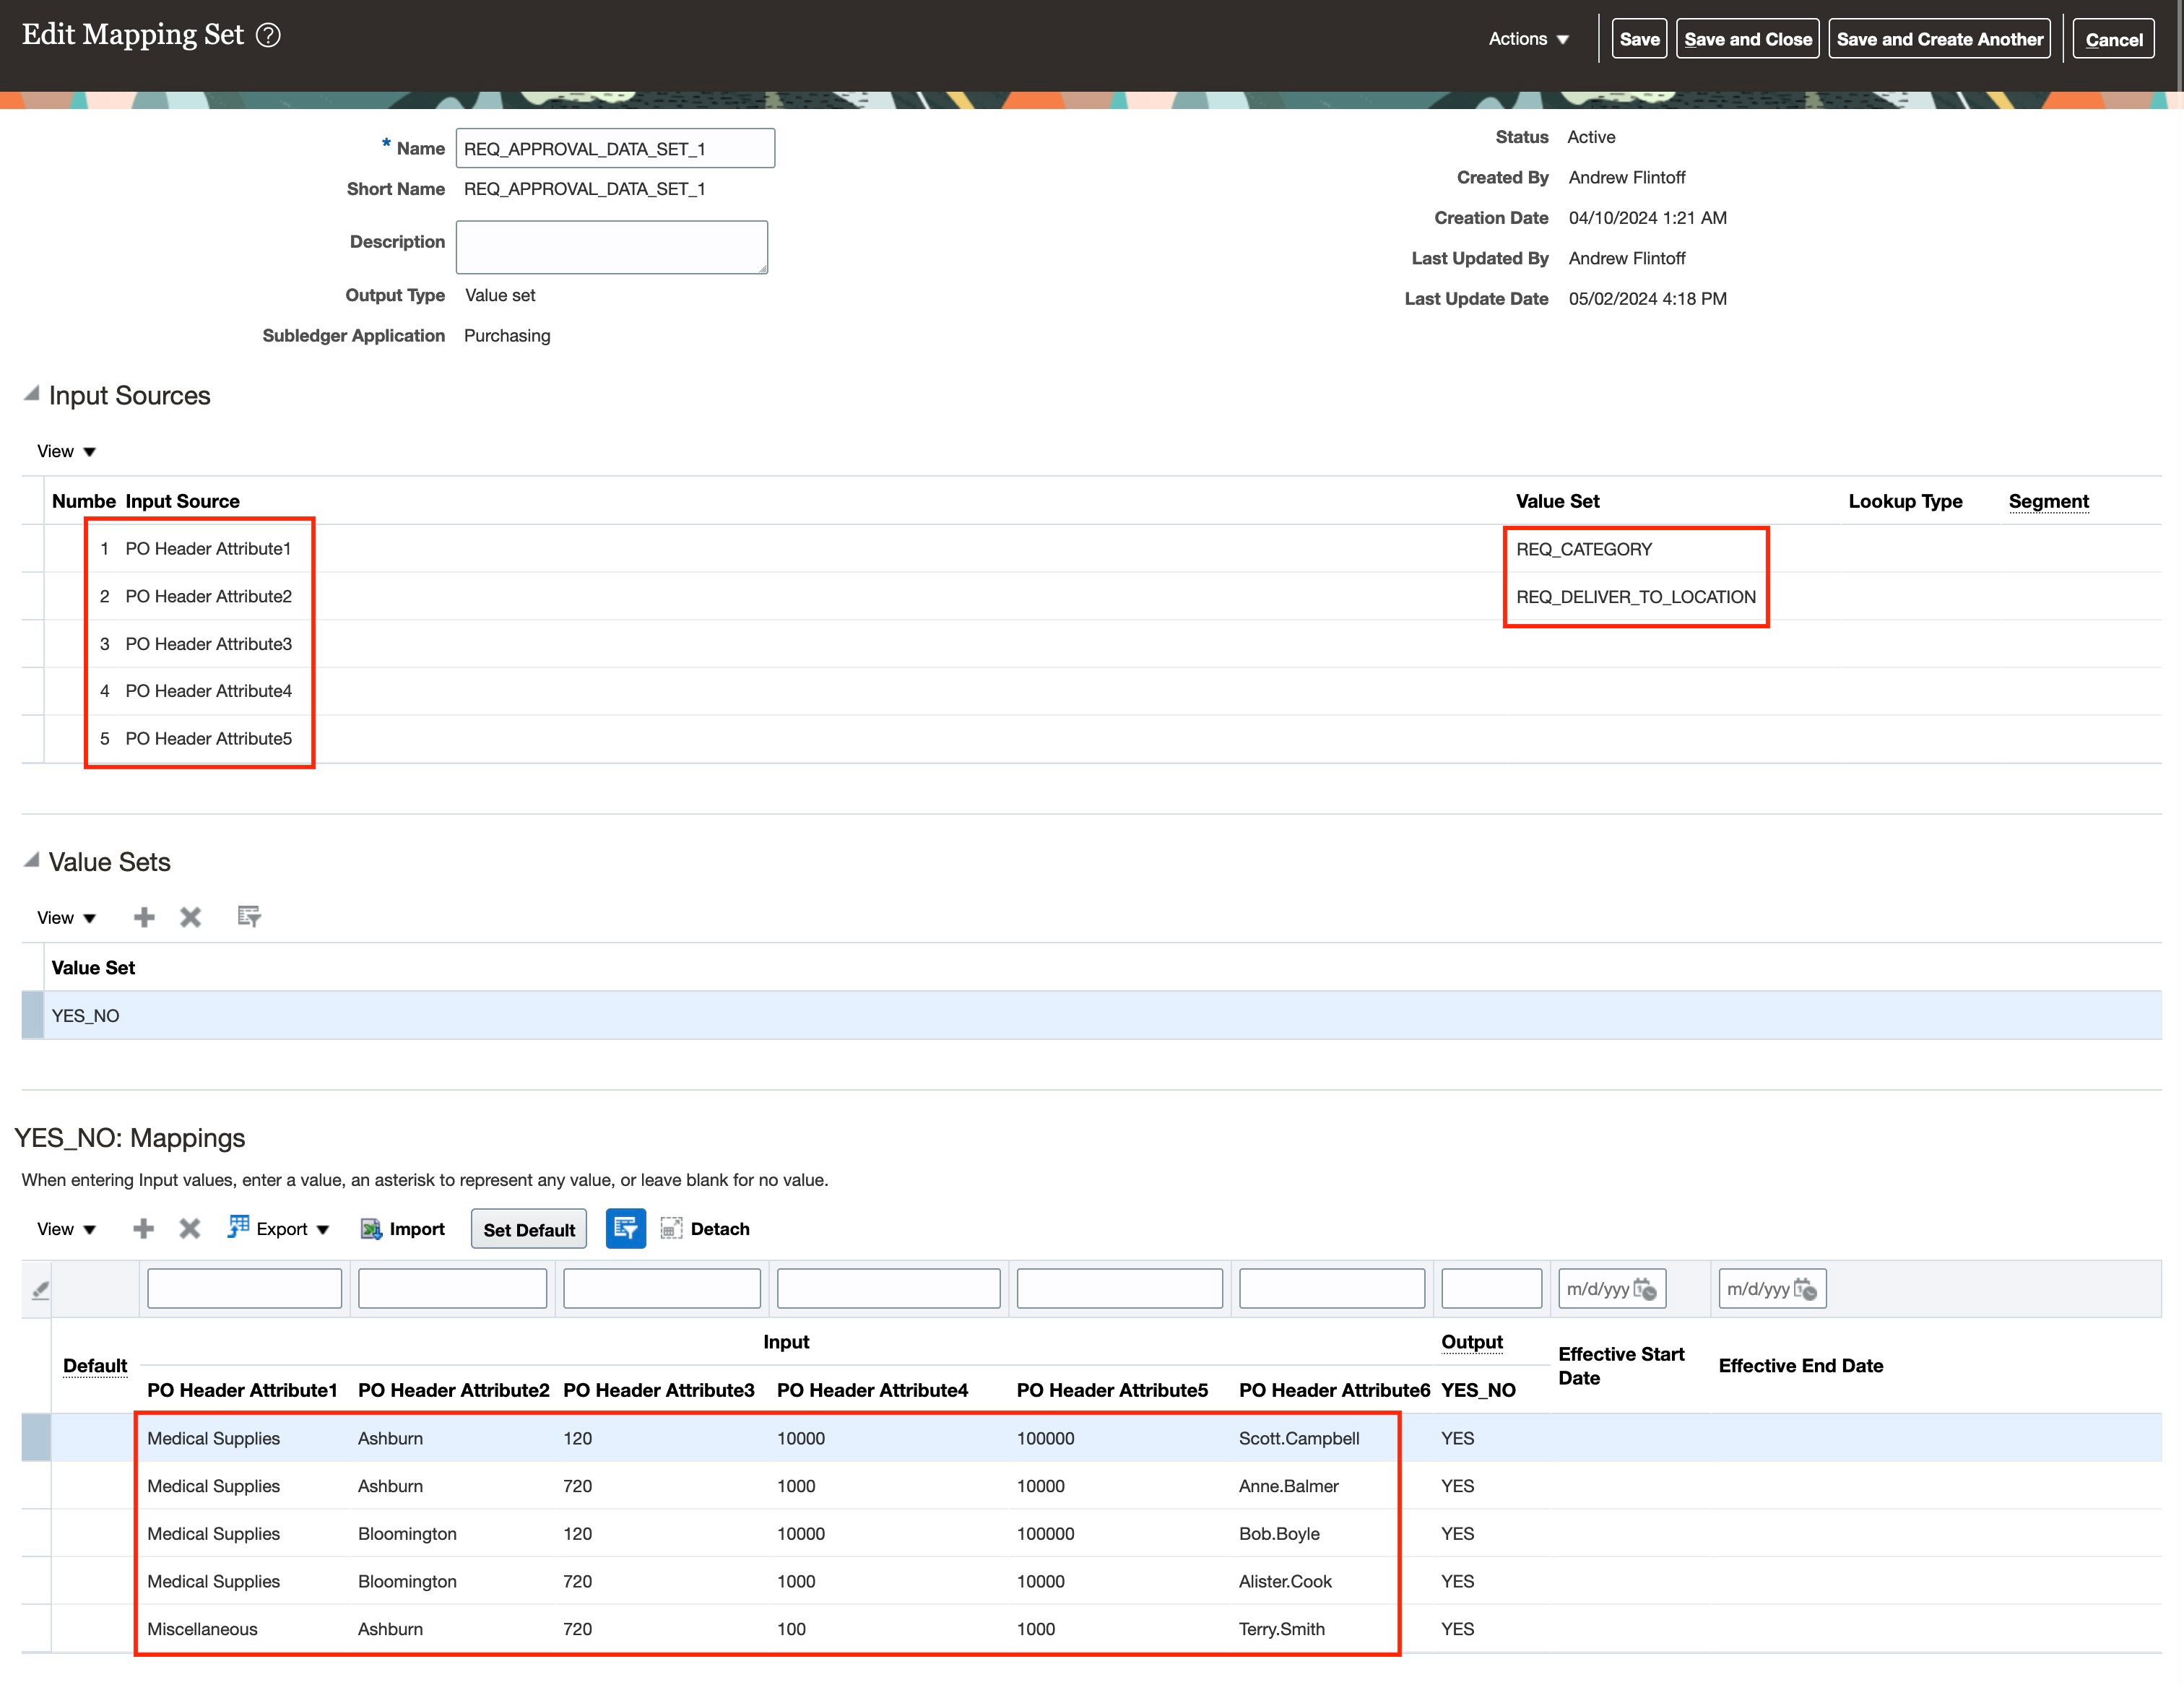
Task: Open View menu in Input Sources
Action: point(66,452)
